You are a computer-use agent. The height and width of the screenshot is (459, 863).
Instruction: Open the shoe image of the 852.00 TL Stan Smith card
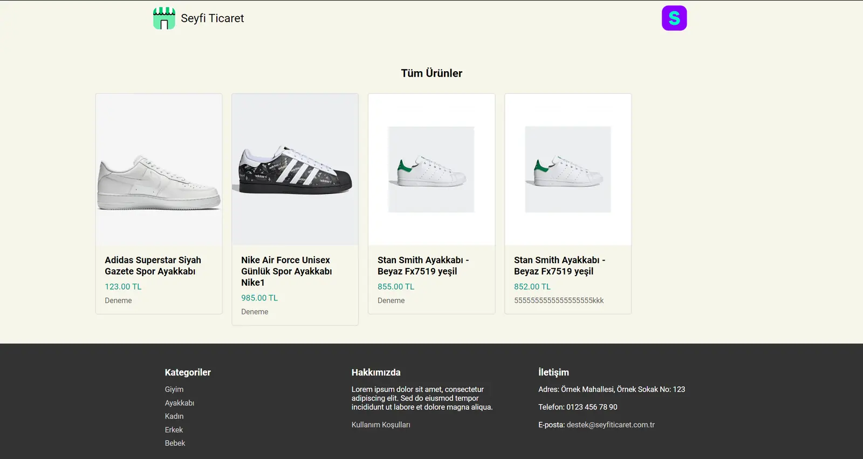click(568, 169)
